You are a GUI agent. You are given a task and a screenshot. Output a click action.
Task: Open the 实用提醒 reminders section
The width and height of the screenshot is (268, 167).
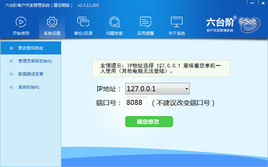tap(145, 26)
